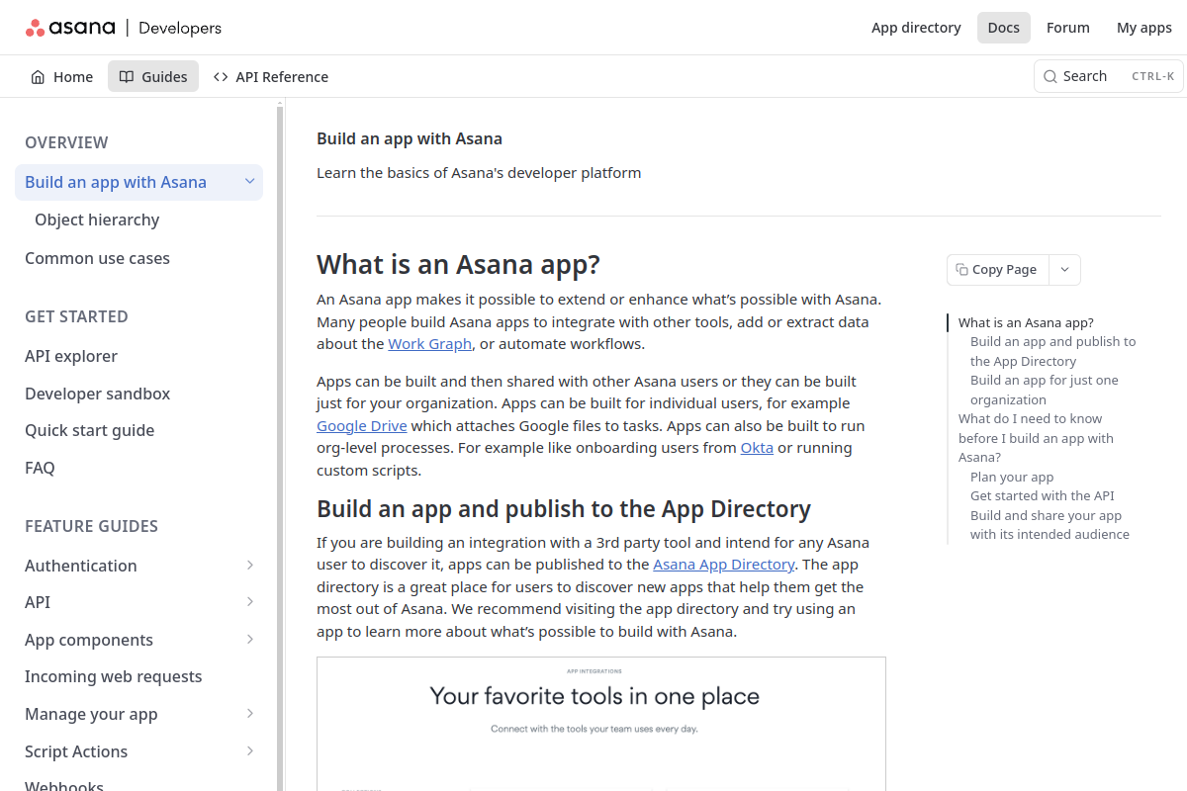The height and width of the screenshot is (791, 1187).
Task: Switch to the API Reference tab
Action: pos(271,77)
